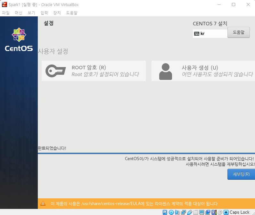This screenshot has height=215, width=255.
Task: Click the user creation person icon
Action: (166, 72)
